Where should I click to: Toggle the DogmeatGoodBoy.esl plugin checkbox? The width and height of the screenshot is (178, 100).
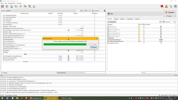pyautogui.click(x=108, y=40)
